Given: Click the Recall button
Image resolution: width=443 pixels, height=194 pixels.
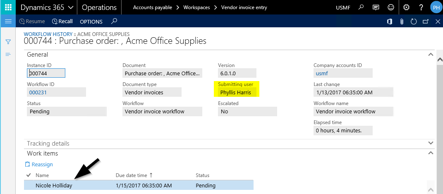Looking at the screenshot, I should click(62, 22).
